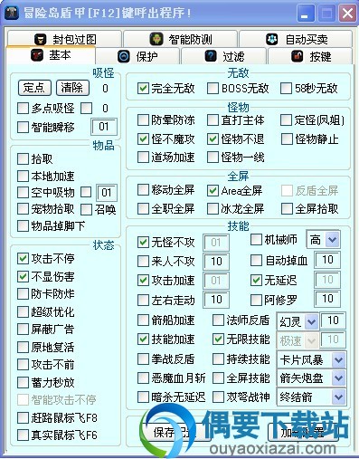Uncheck 无延迟 option
The width and height of the screenshot is (359, 459).
[x=256, y=281]
